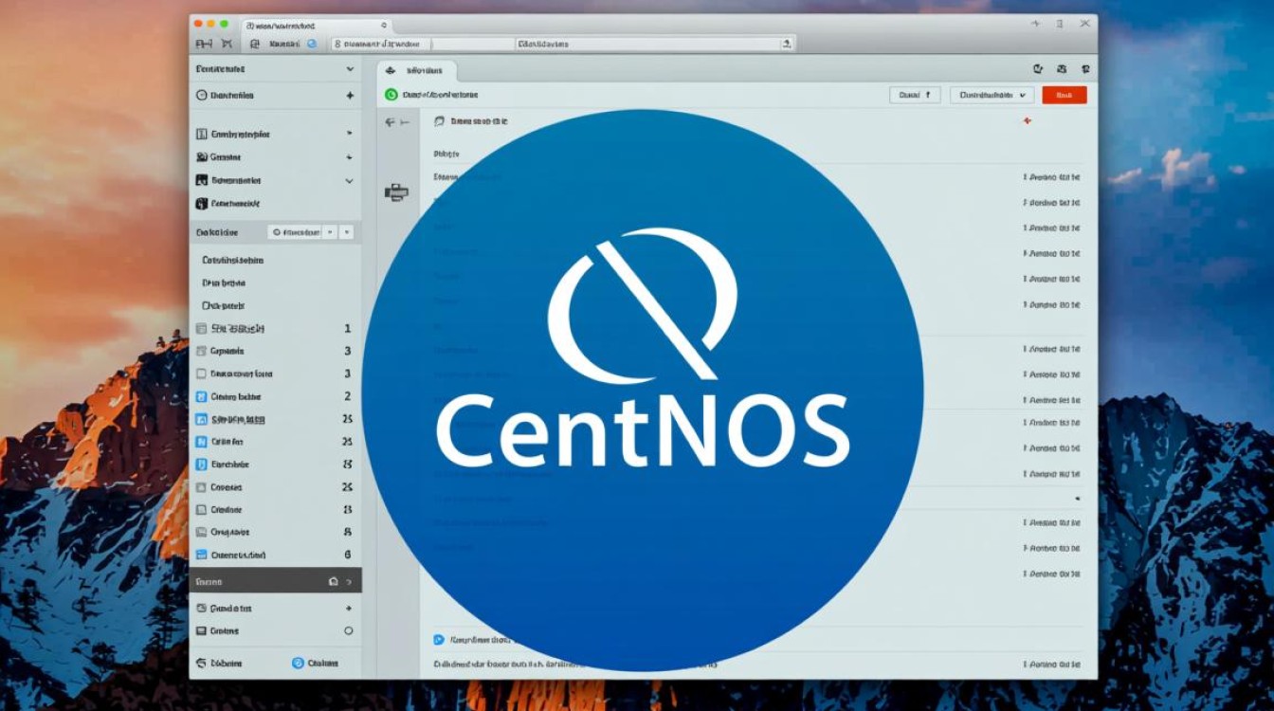This screenshot has height=711, width=1274.
Task: Click the green circle icon below the content tab
Action: [391, 95]
